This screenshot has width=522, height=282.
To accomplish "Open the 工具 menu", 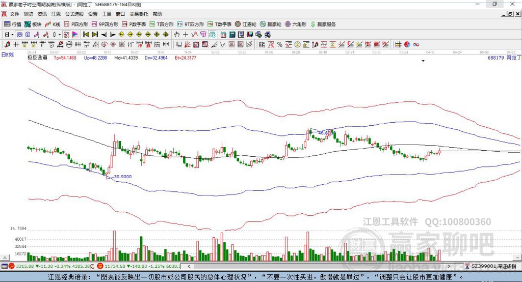I will [x=107, y=14].
